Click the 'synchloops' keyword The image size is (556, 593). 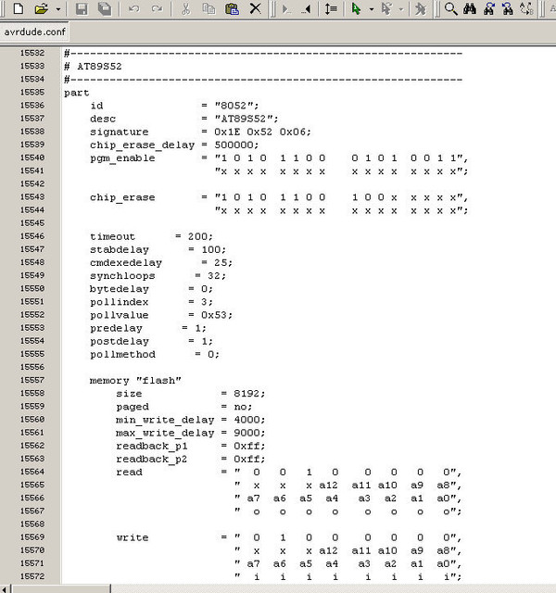(122, 276)
